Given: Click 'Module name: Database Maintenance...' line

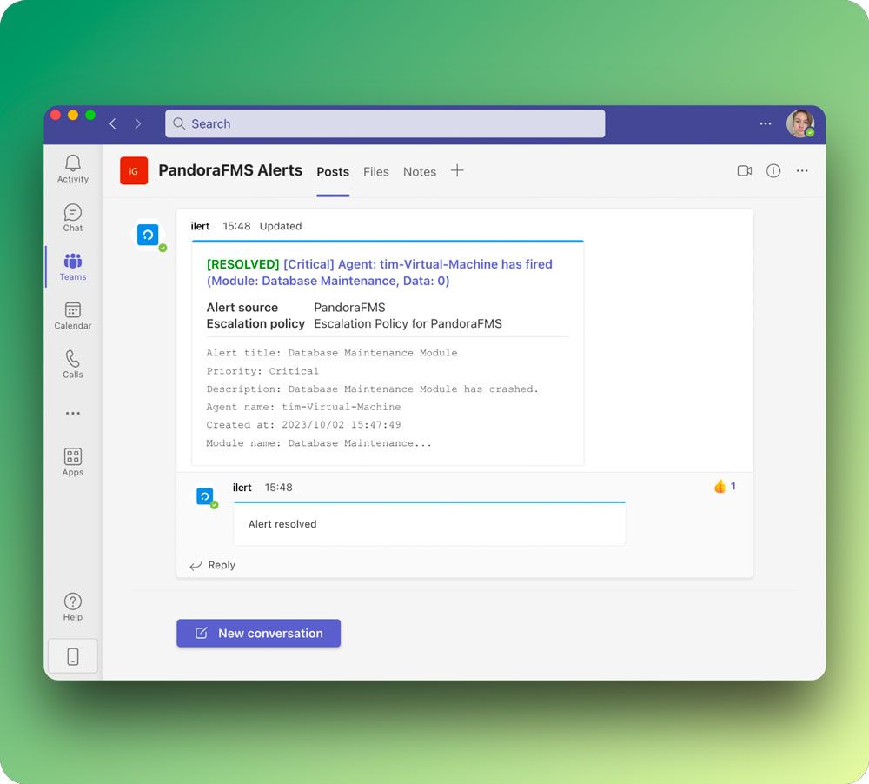Looking at the screenshot, I should pos(319,443).
